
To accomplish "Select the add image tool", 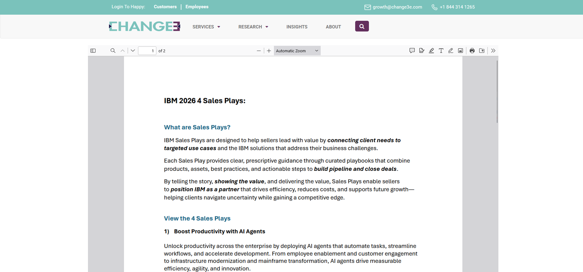I will coord(461,51).
